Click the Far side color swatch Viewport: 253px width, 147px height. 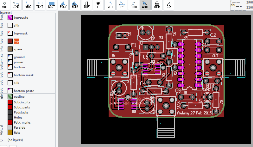(x=10, y=127)
